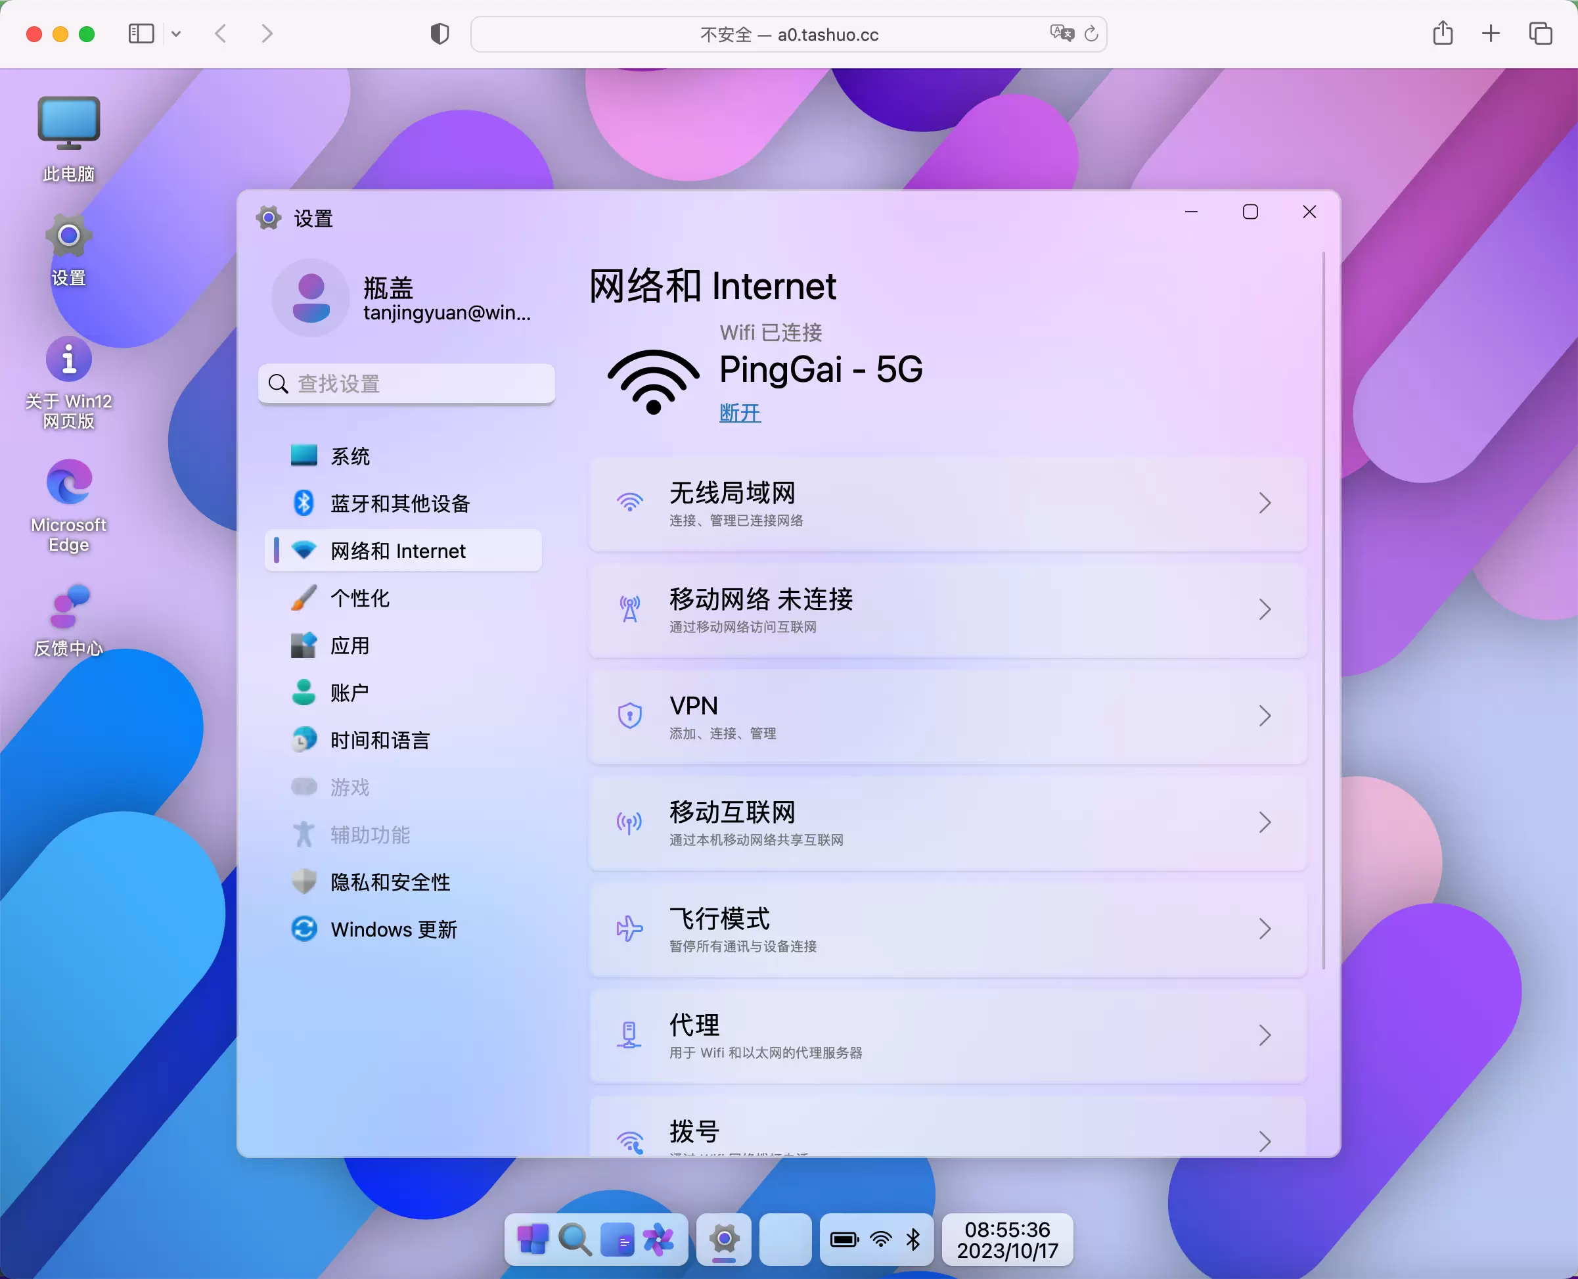Select 应用 in the sidebar
This screenshot has height=1279, width=1578.
click(403, 645)
